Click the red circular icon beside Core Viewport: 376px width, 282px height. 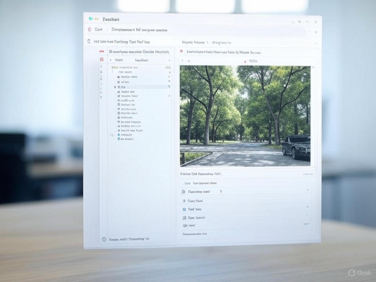(x=90, y=29)
